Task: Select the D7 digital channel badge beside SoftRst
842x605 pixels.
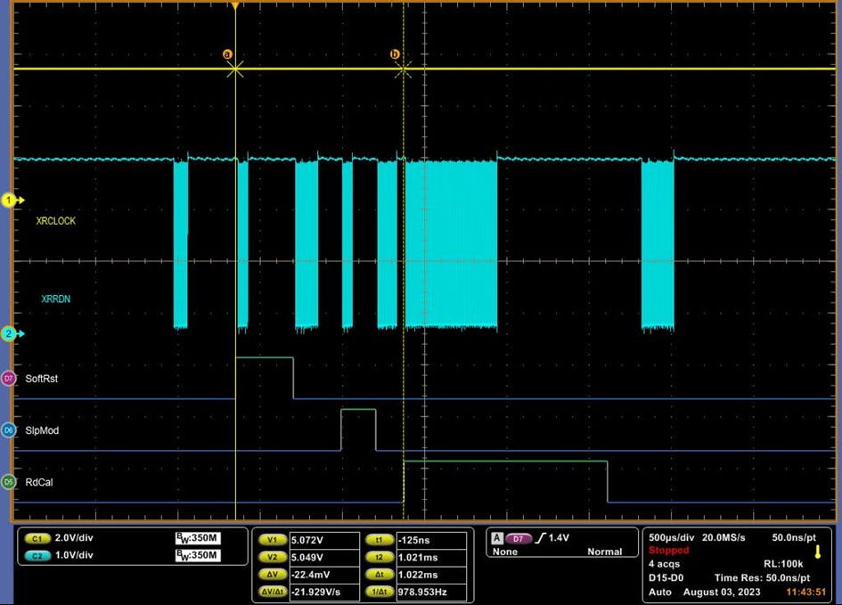Action: click(9, 379)
